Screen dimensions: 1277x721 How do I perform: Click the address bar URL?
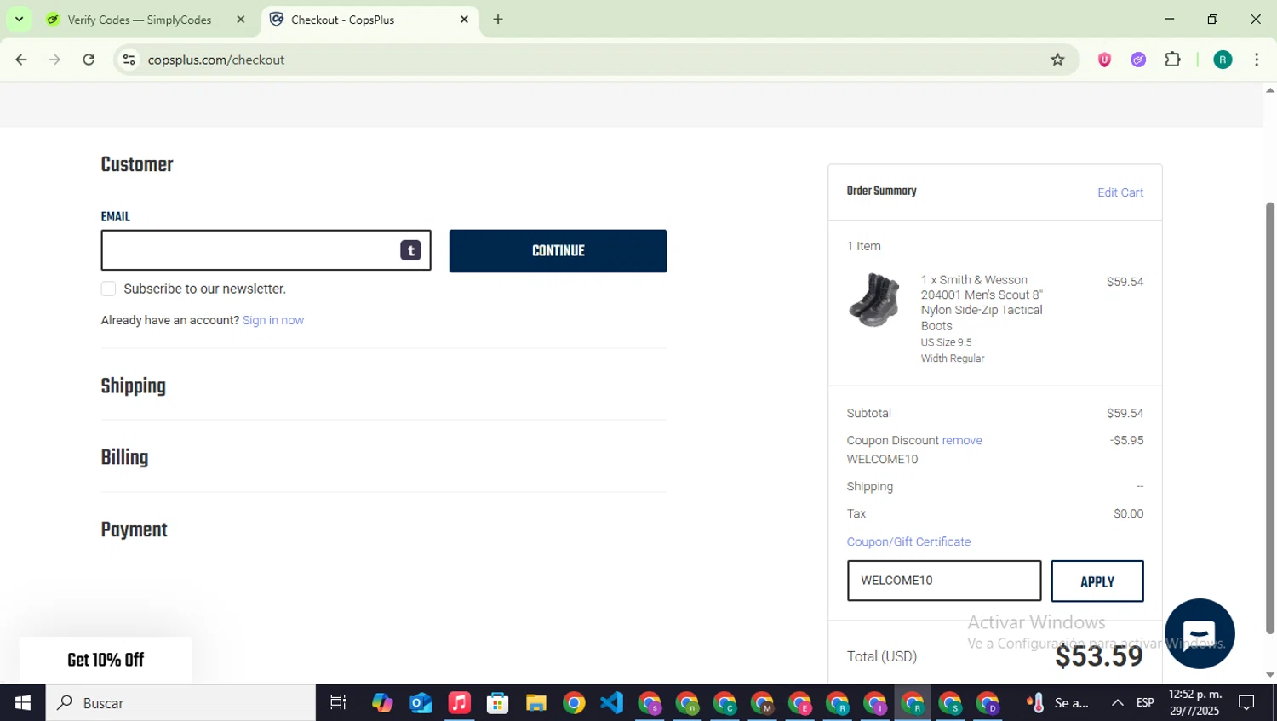216,60
